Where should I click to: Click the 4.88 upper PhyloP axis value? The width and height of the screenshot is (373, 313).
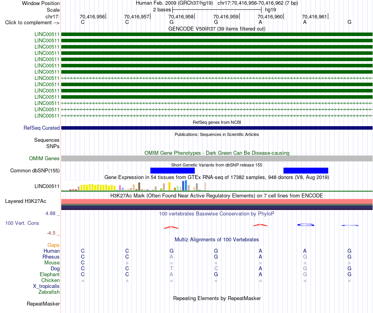[x=50, y=213]
